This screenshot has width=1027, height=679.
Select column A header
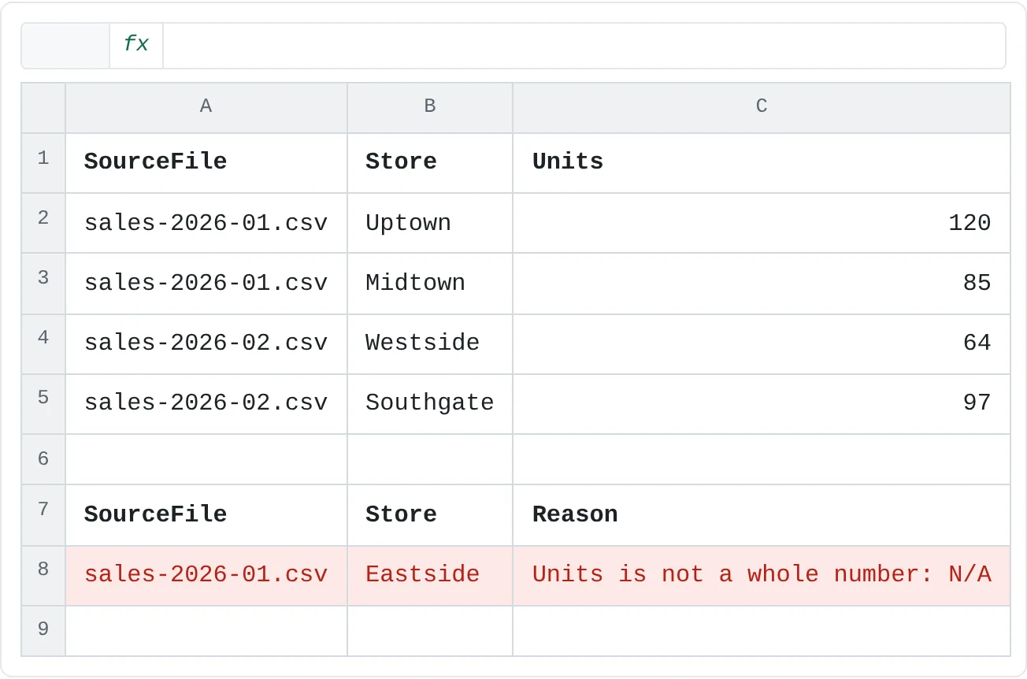tap(206, 108)
